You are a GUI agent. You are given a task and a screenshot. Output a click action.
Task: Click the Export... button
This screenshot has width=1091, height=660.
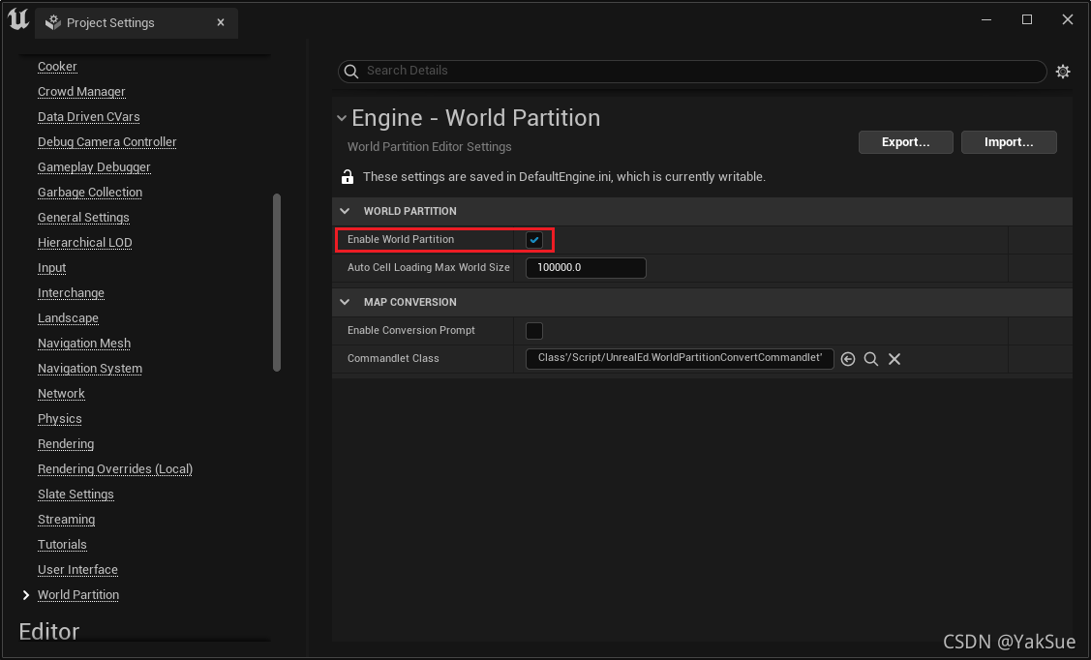point(905,142)
